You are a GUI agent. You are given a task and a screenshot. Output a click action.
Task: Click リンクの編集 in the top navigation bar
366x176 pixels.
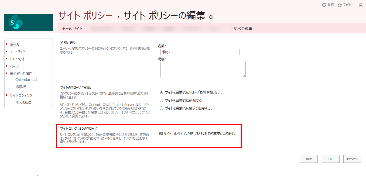pyautogui.click(x=242, y=28)
